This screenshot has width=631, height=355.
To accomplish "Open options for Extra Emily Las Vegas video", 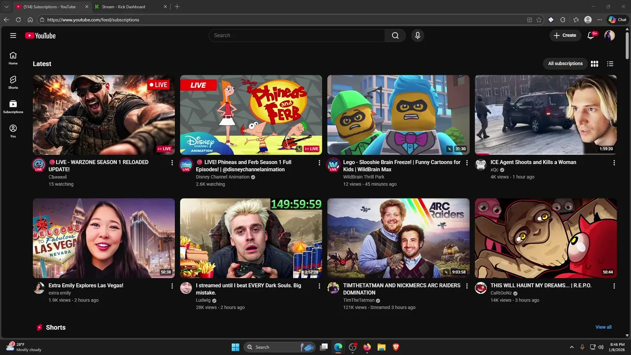I will [172, 286].
